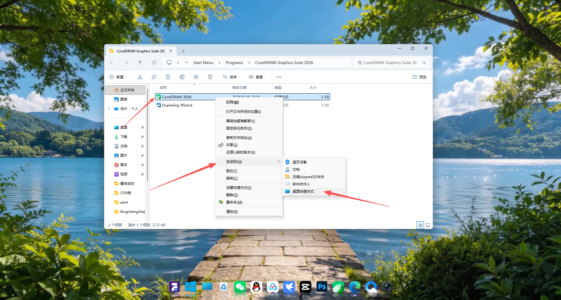
Task: Expand the chevron after the PC icon in address bar
Action: coord(178,63)
